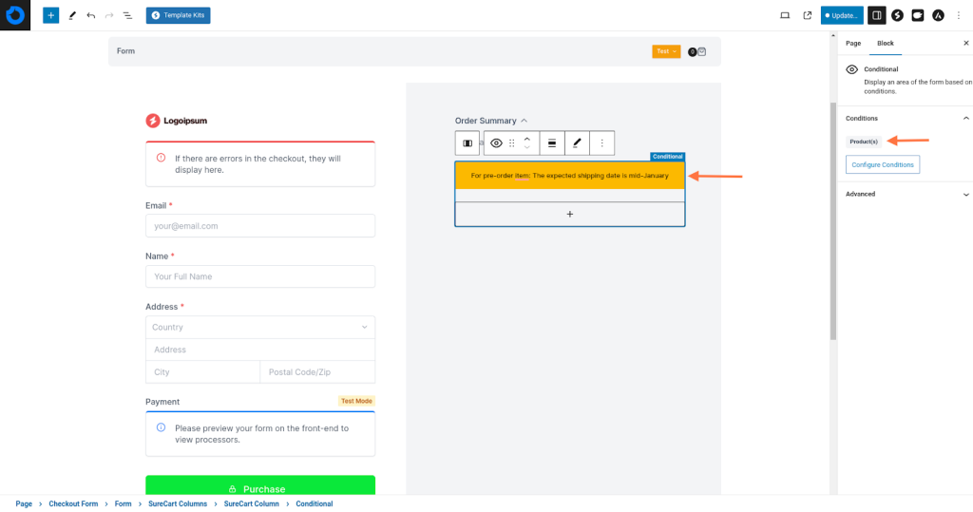Click the View Page external link icon
Image resolution: width=973 pixels, height=512 pixels.
click(x=808, y=15)
